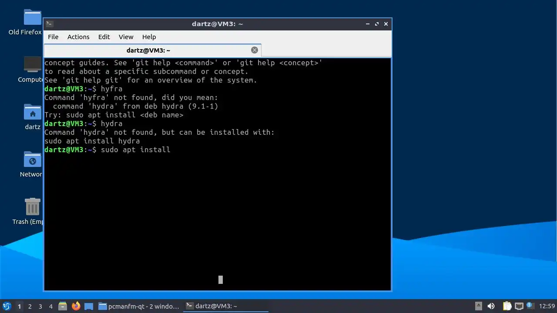The image size is (557, 313).
Task: Open the View menu
Action: pos(126,37)
